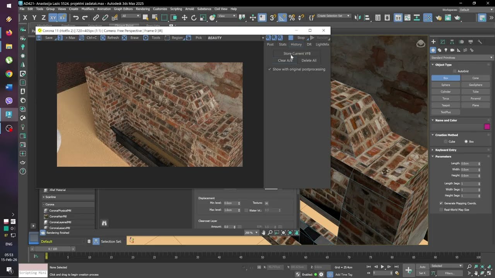Click the Unlink Selection icon
Screen dimensions: 495x278
tap(105, 17)
